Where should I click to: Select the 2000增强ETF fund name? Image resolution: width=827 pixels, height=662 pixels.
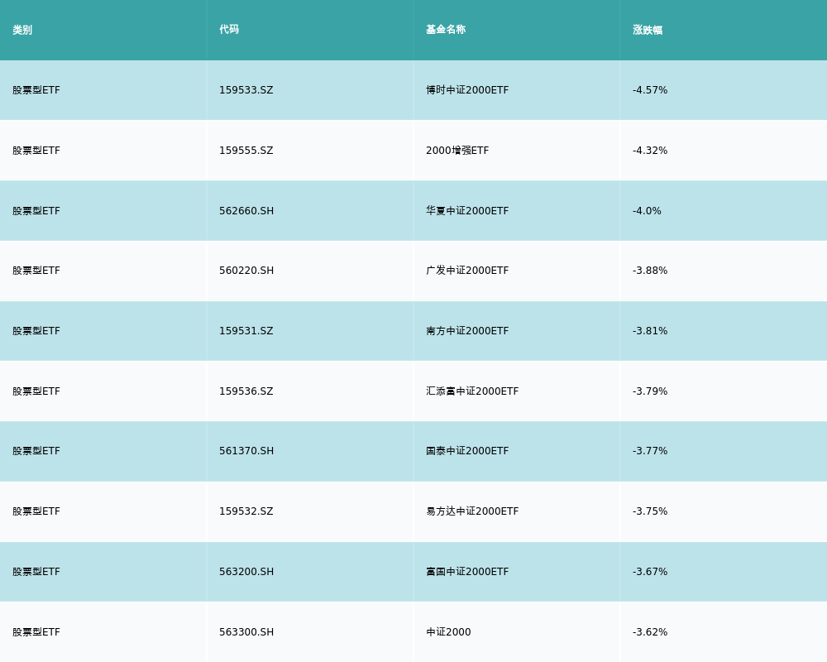pyautogui.click(x=457, y=151)
